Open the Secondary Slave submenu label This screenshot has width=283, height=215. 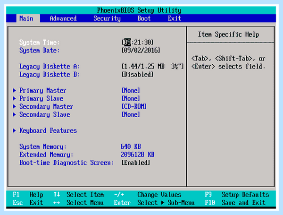click(x=45, y=114)
